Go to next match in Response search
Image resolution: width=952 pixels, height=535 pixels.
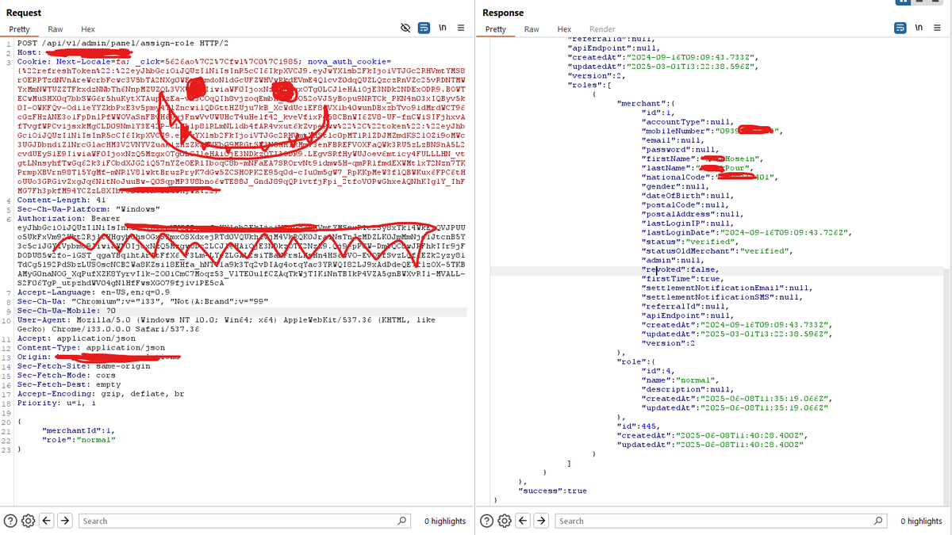coord(542,521)
